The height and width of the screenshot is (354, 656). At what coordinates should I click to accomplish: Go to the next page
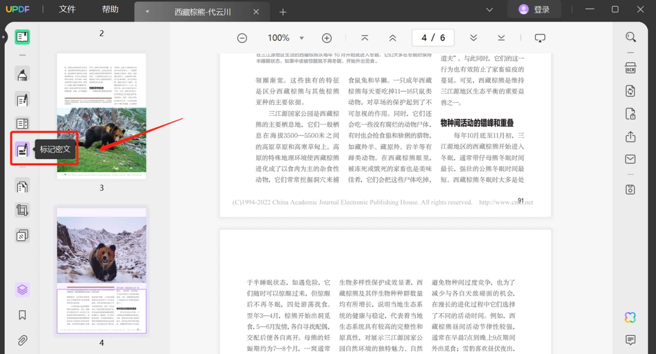coord(473,38)
